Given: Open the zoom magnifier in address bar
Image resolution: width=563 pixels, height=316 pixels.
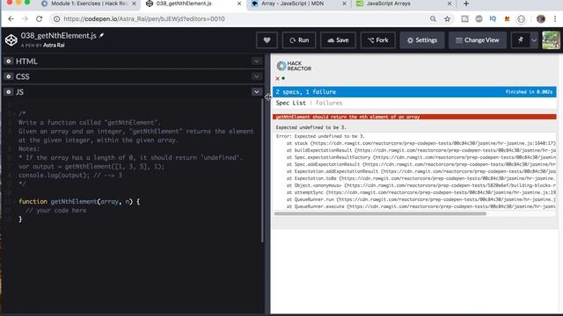Looking at the screenshot, I should (433, 19).
